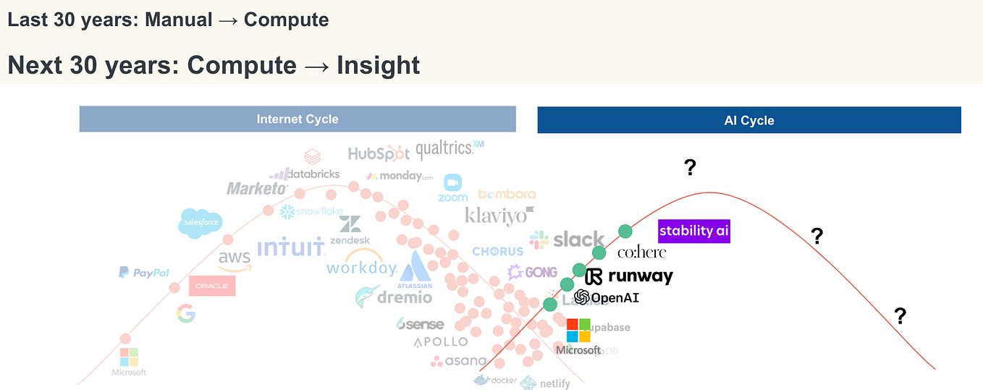Screen dimensions: 983x390
Task: Click the HubSpot logo
Action: click(x=379, y=154)
